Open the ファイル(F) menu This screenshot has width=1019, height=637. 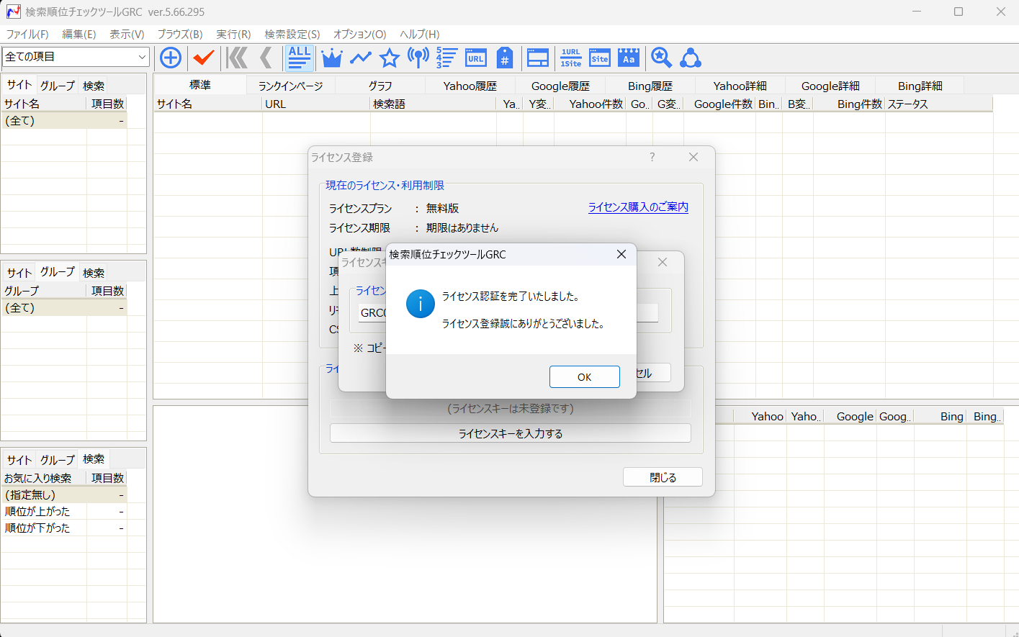tap(27, 34)
